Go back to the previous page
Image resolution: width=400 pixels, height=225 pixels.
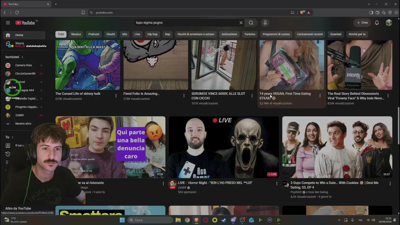point(4,12)
